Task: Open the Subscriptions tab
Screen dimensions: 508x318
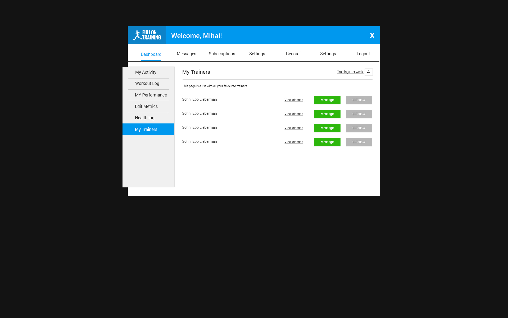Action: (222, 54)
